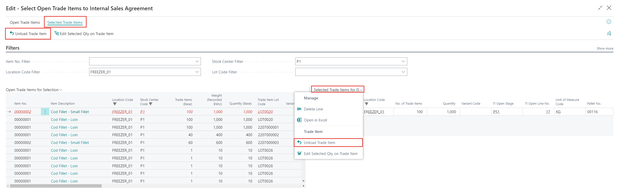
Task: Open row options three-dot menu for item 00000002
Action: [x=45, y=112]
